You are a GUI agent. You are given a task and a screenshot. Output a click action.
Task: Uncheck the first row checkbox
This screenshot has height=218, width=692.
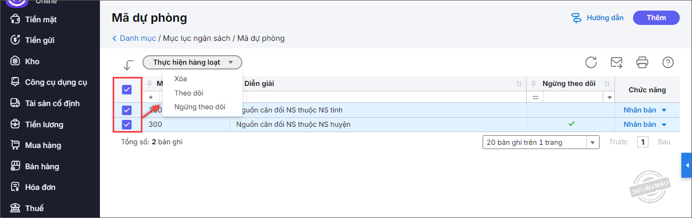click(126, 110)
